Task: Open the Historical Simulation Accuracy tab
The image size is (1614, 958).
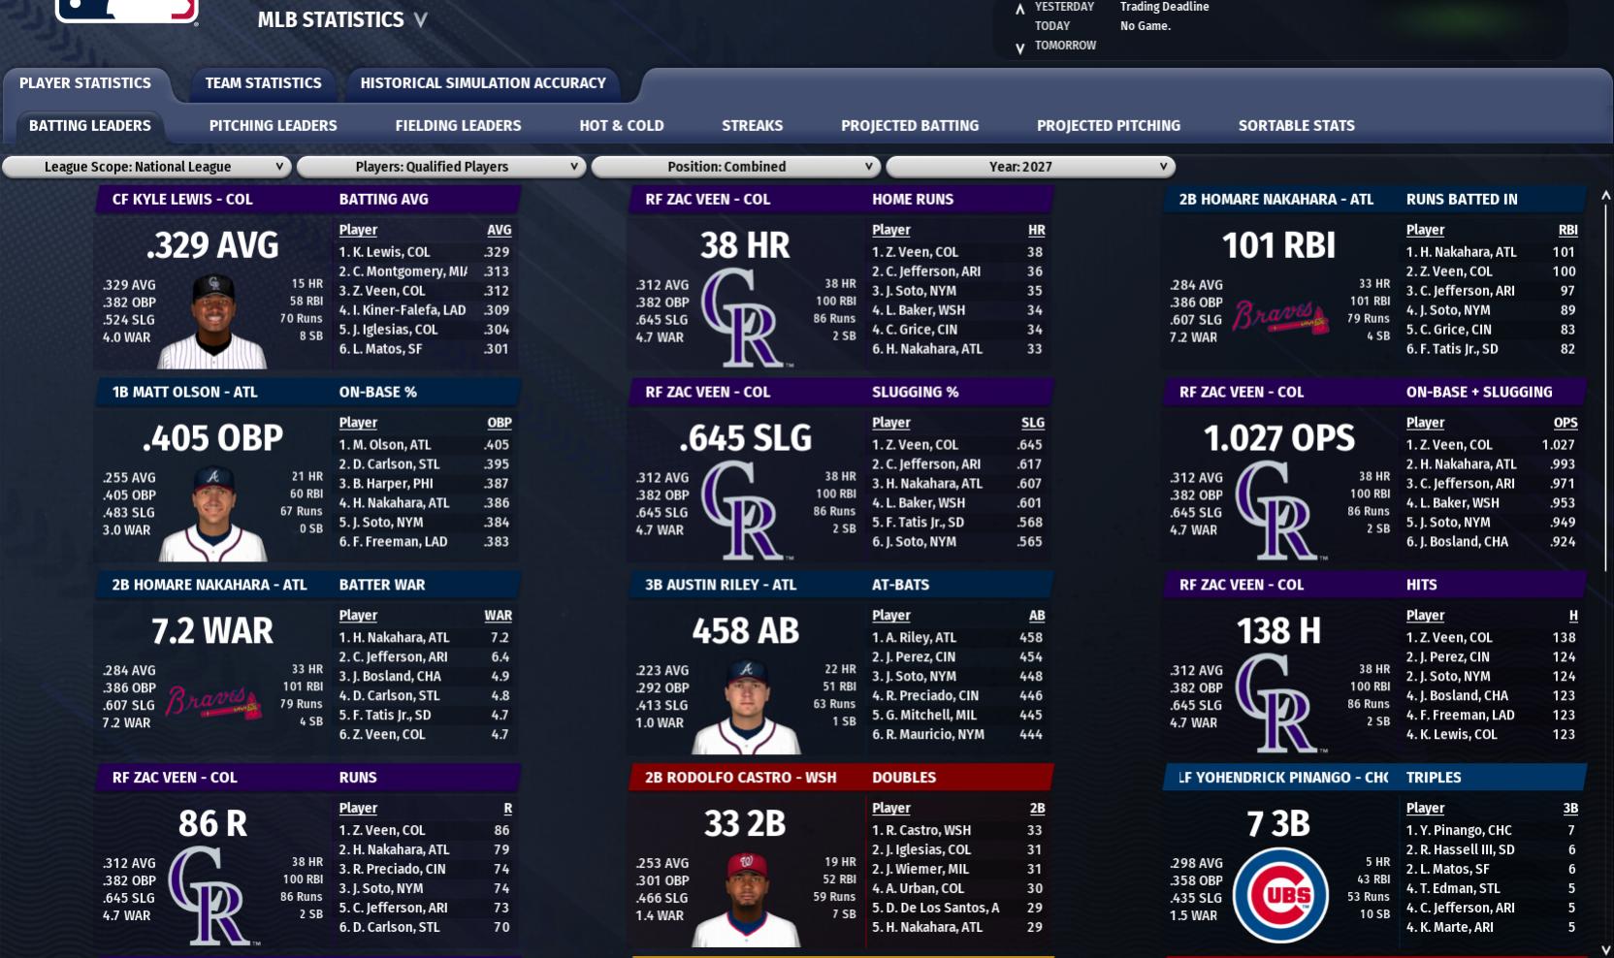Action: pyautogui.click(x=483, y=83)
